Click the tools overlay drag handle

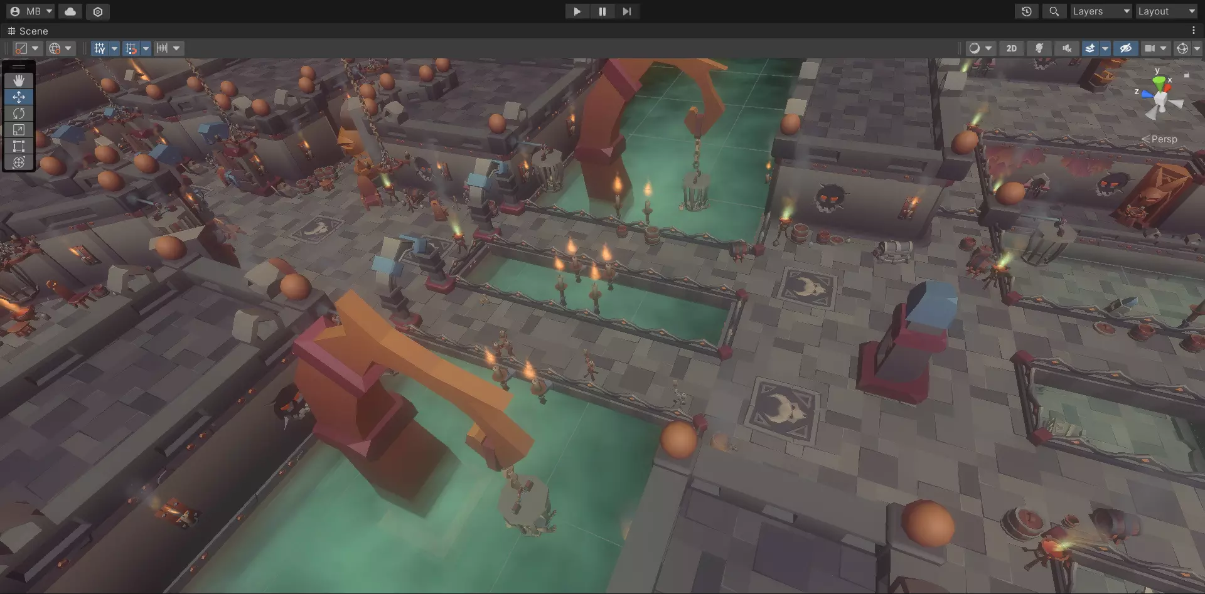click(x=19, y=66)
